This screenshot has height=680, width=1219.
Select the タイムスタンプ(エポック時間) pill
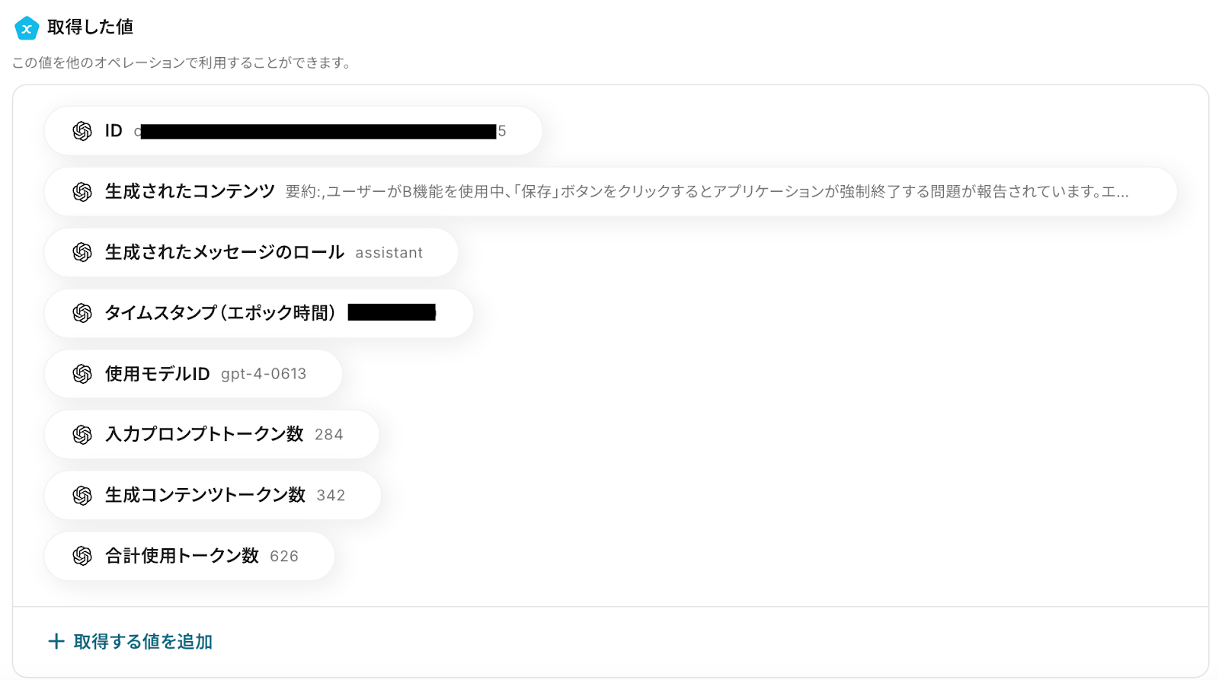click(259, 313)
